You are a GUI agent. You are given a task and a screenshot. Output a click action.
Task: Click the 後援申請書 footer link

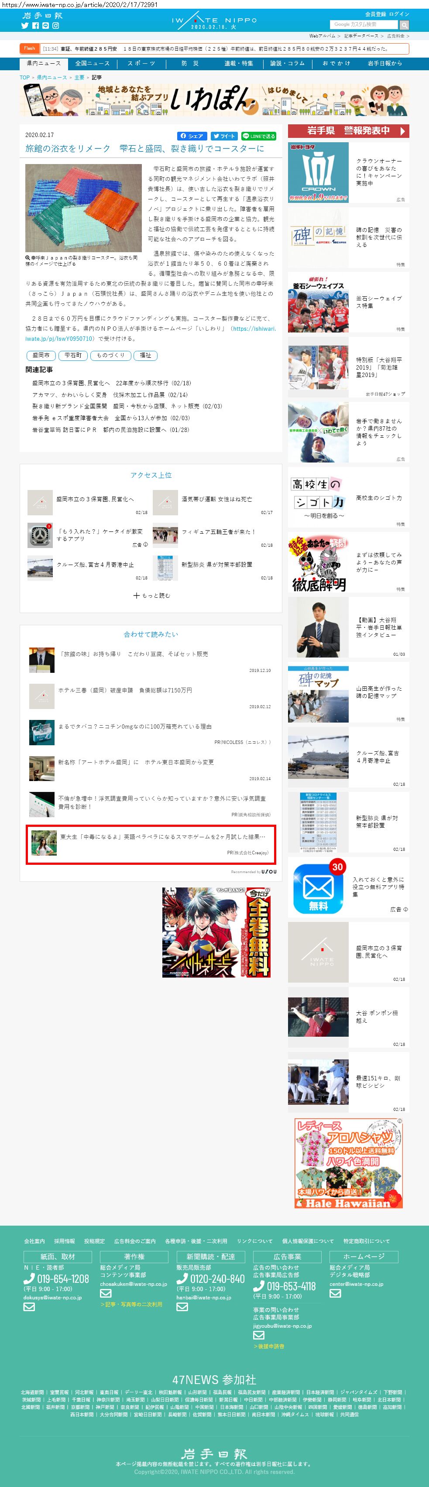[269, 1346]
